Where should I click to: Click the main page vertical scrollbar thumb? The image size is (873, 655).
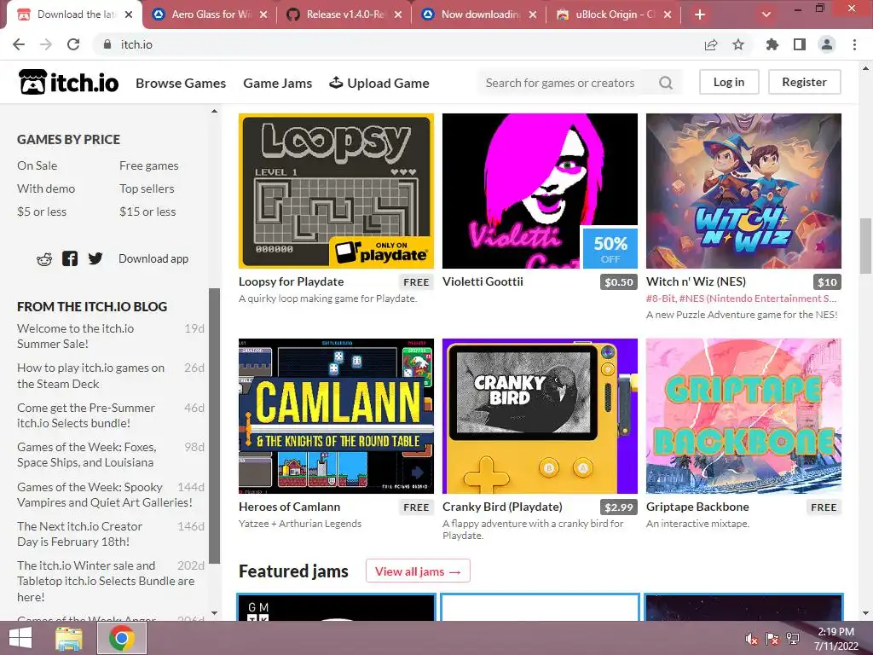click(x=865, y=246)
